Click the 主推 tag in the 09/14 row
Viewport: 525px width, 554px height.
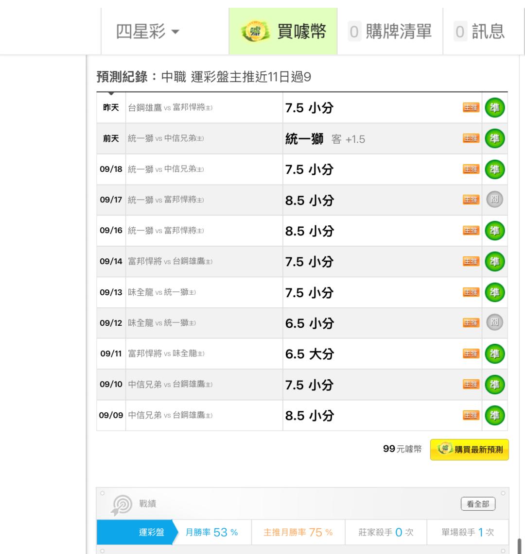pos(471,261)
